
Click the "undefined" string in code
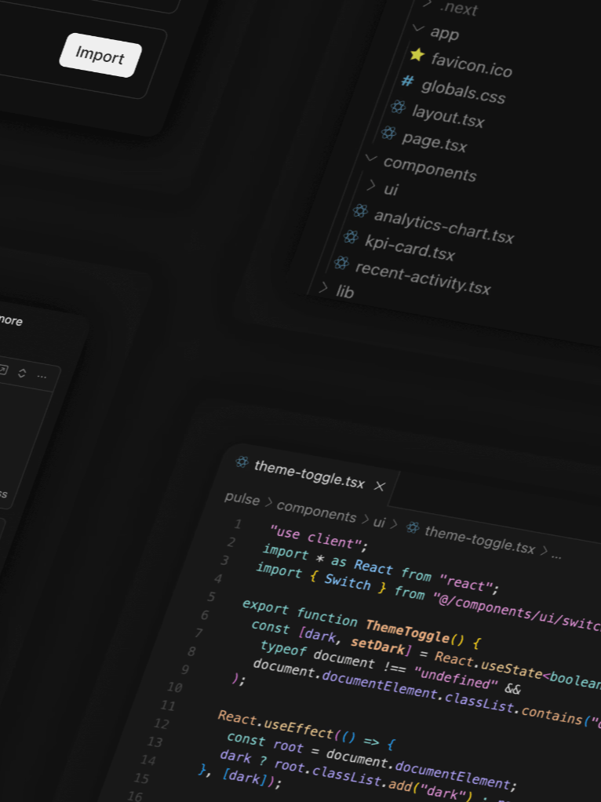click(457, 676)
